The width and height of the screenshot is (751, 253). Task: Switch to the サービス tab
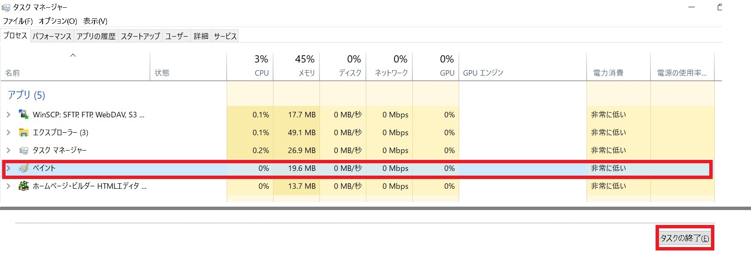click(x=225, y=36)
